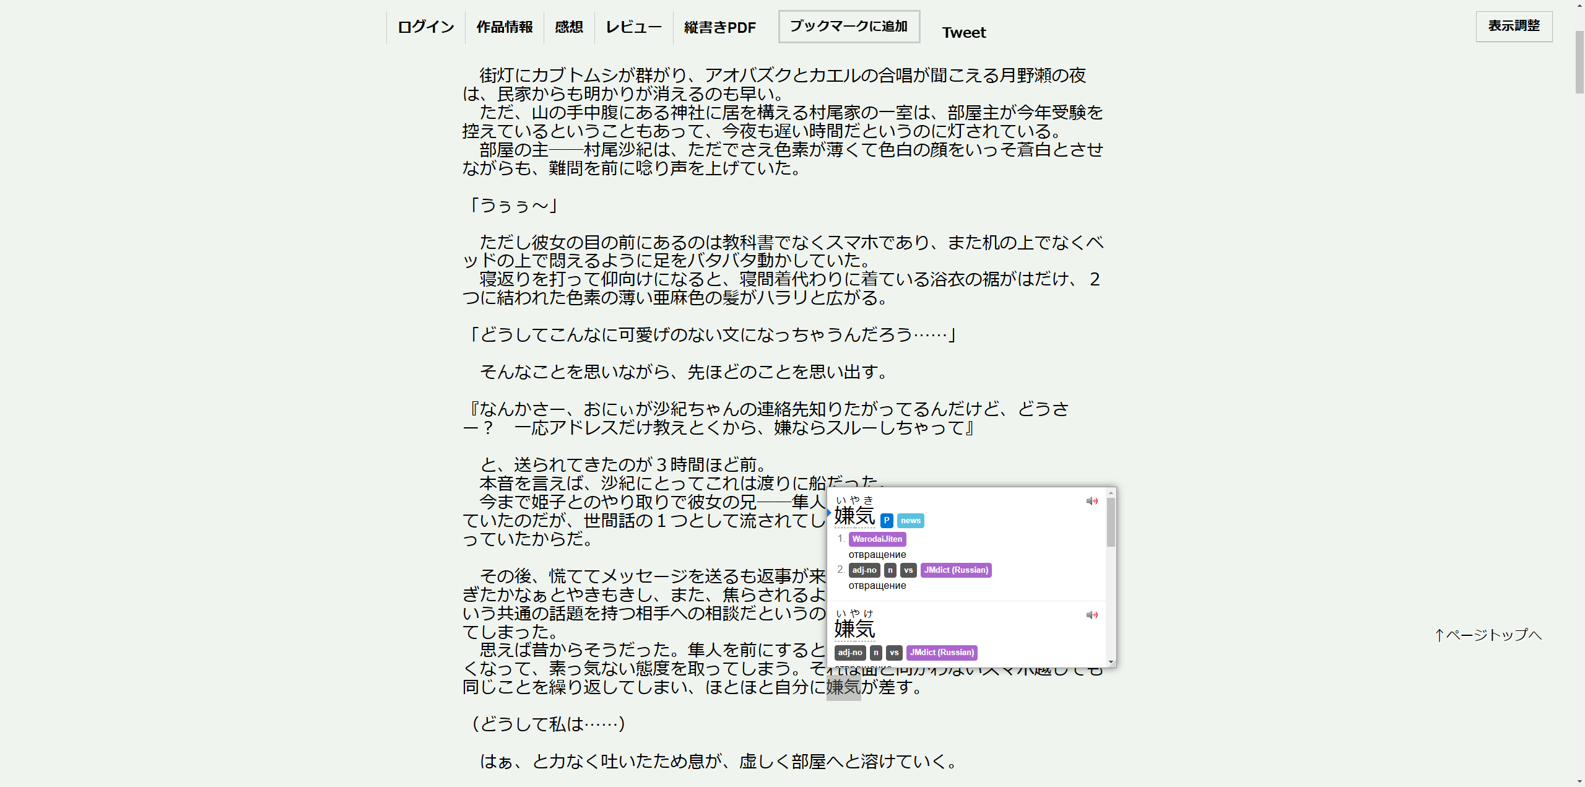Image resolution: width=1585 pixels, height=787 pixels.
Task: Open the 作品情報 page
Action: coord(504,27)
